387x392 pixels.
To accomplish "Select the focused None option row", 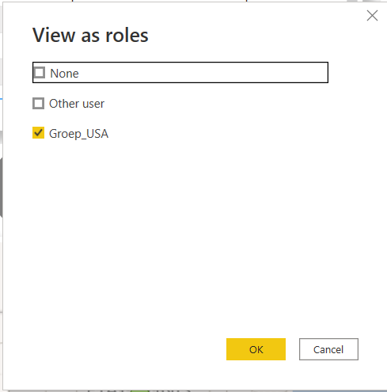I will click(x=180, y=73).
